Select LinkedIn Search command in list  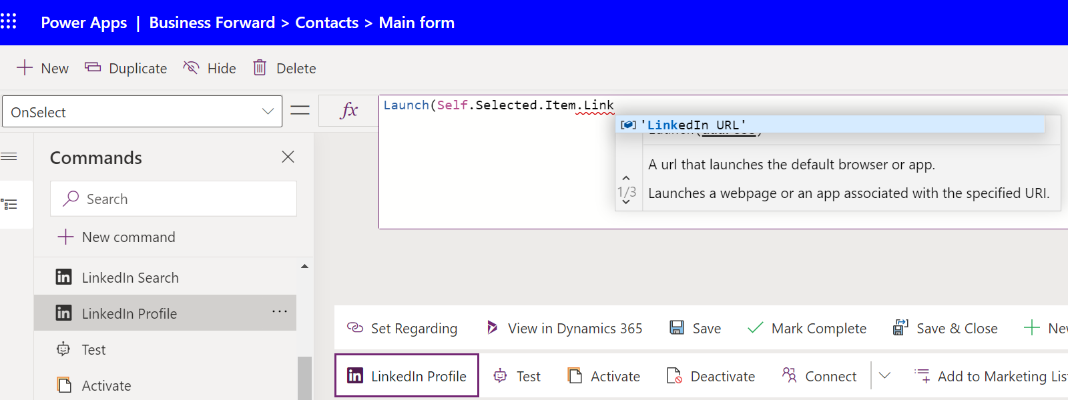coord(165,277)
